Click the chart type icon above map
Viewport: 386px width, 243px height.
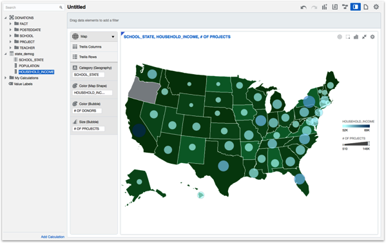tap(356, 37)
